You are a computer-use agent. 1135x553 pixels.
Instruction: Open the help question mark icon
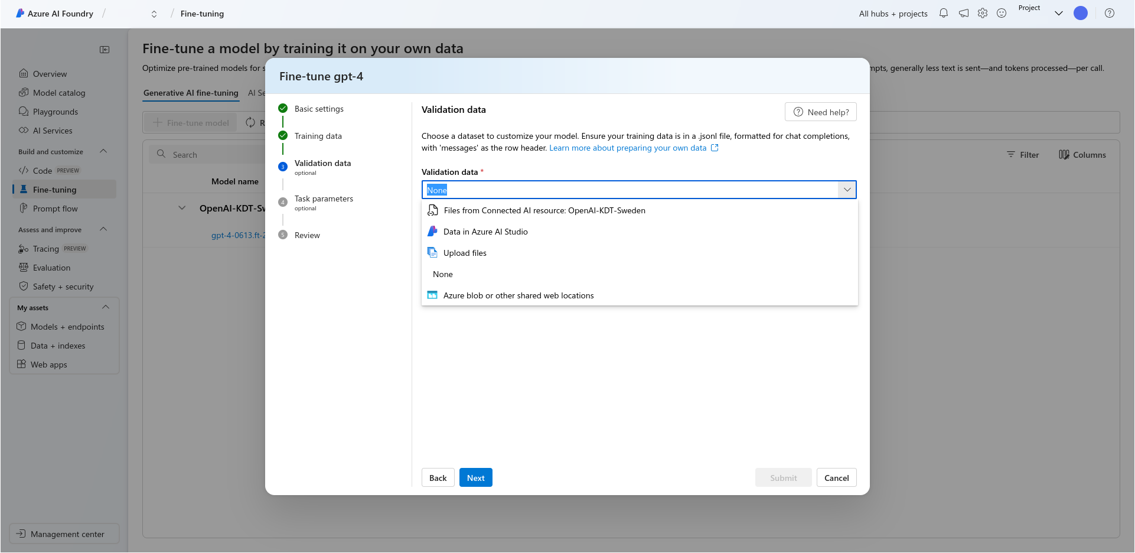click(x=1110, y=13)
